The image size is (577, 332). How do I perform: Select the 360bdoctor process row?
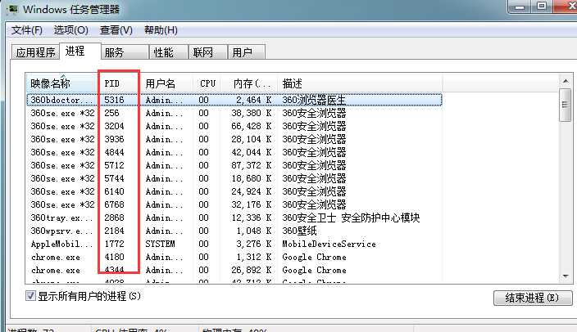coord(234,100)
